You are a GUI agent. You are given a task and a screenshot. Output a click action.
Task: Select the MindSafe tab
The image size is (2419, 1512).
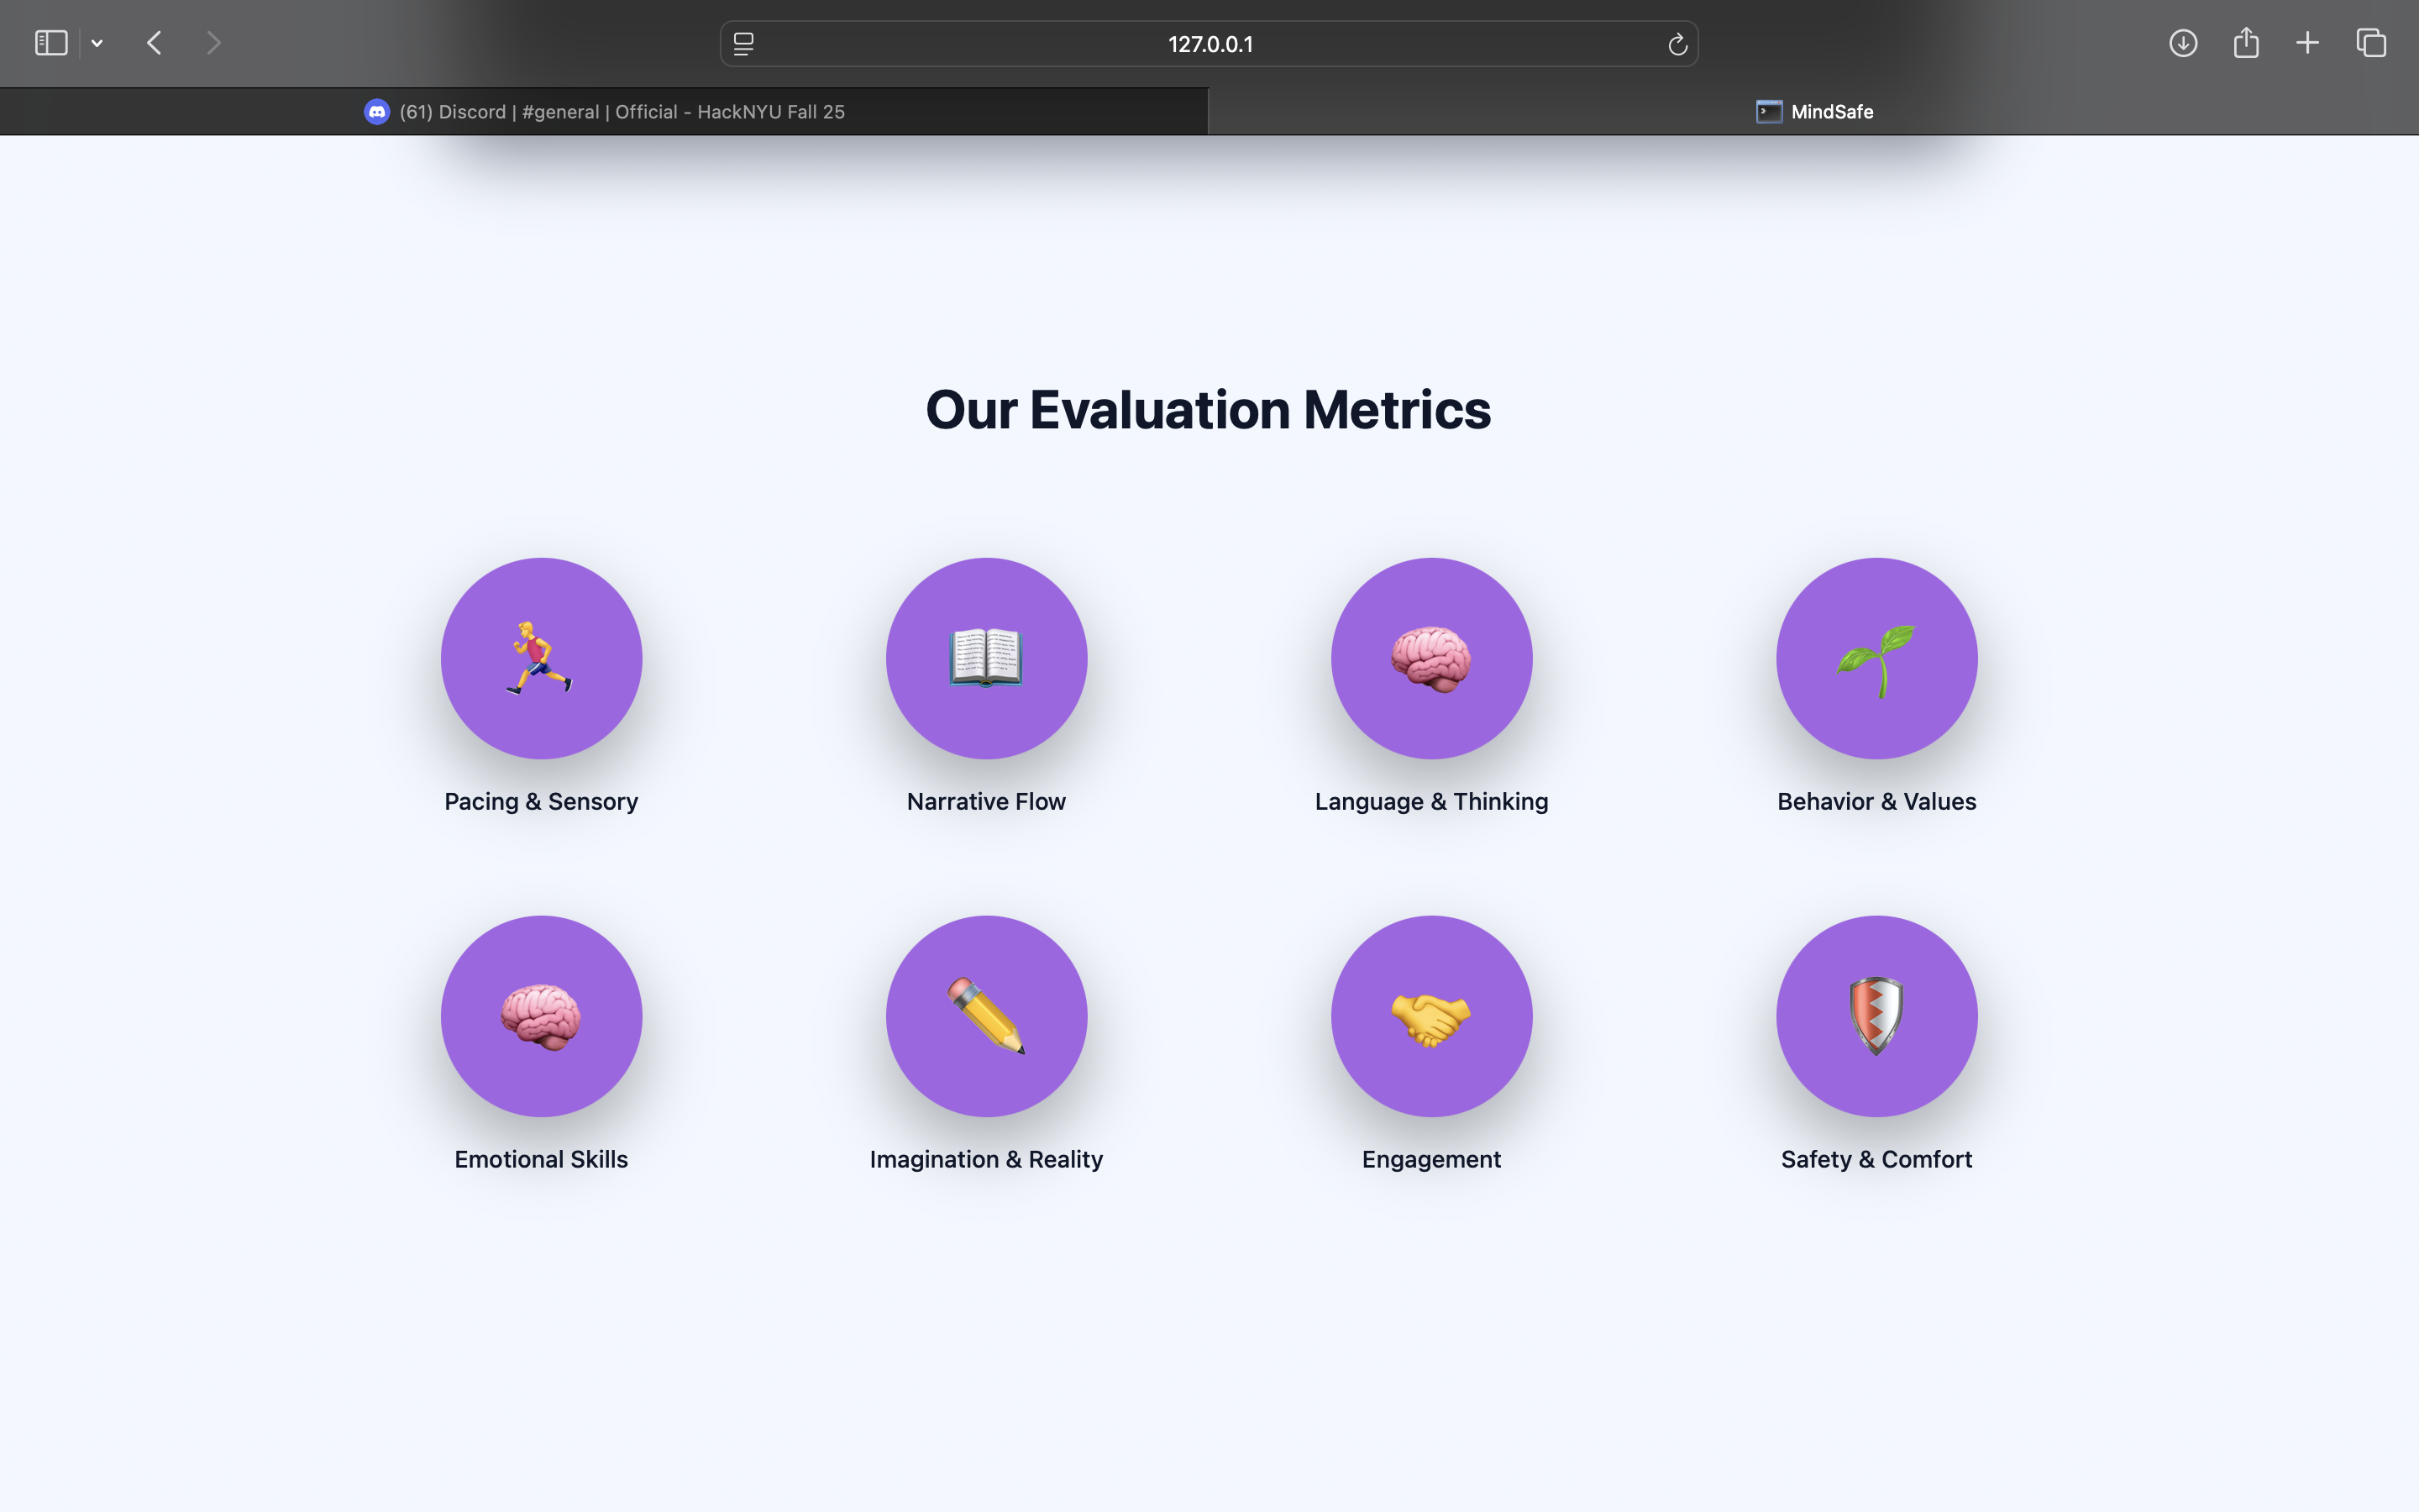point(1813,112)
